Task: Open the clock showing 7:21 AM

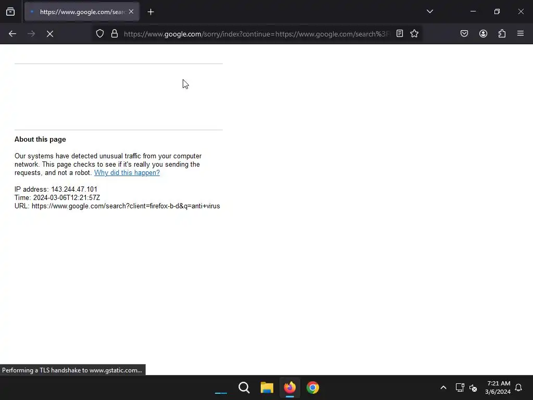Action: pos(498,387)
